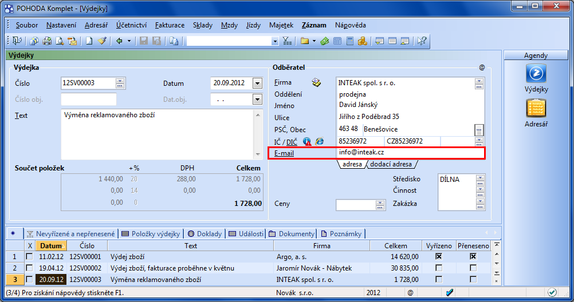
Task: Click the Číslo obj. input field
Action: 89,100
